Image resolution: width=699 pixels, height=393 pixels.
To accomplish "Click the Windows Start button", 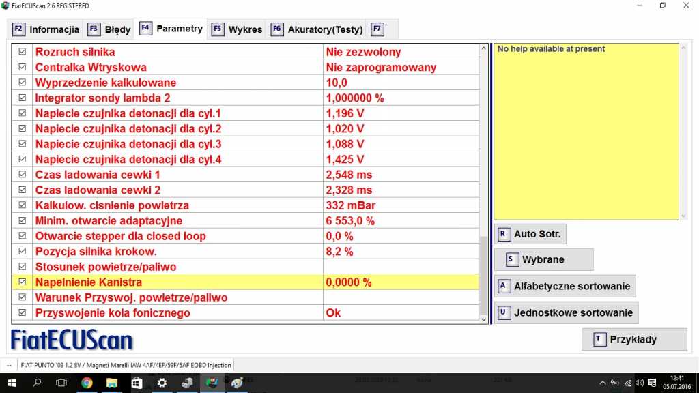I will click(12, 383).
